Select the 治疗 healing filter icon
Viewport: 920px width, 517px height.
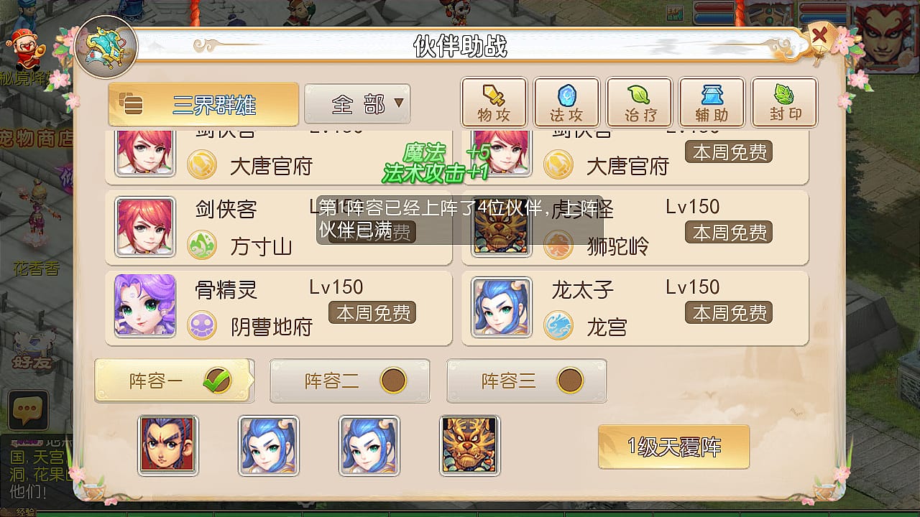click(639, 103)
